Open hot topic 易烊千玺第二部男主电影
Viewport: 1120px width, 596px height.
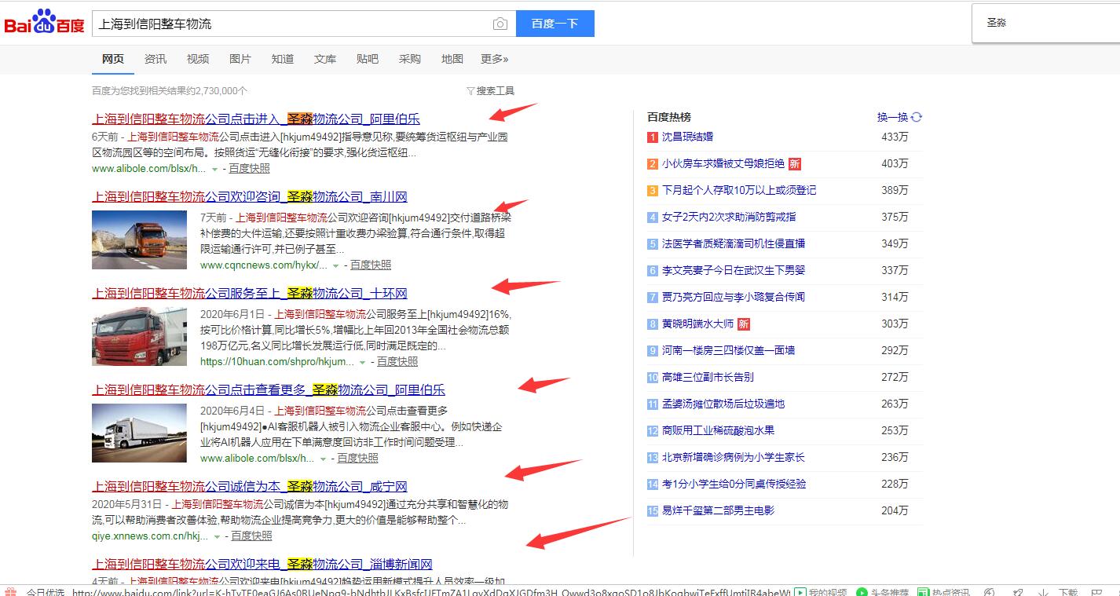[x=718, y=510]
